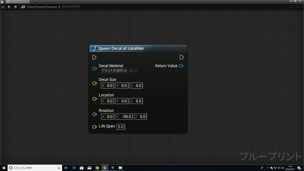
Task: Click the Life Span value field
Action: 121,127
